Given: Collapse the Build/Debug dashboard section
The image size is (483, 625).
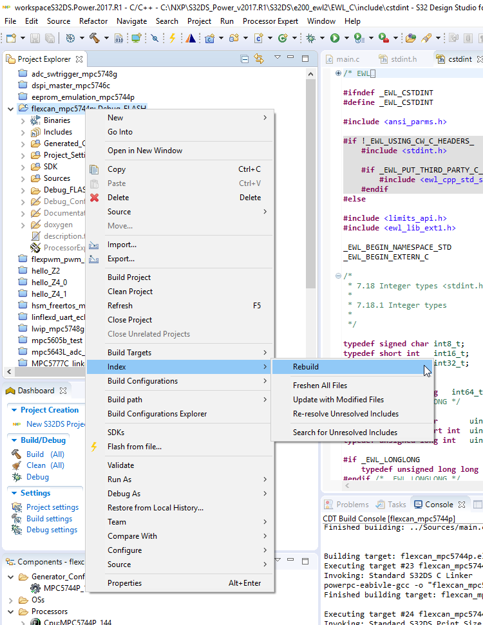Looking at the screenshot, I should coord(14,440).
